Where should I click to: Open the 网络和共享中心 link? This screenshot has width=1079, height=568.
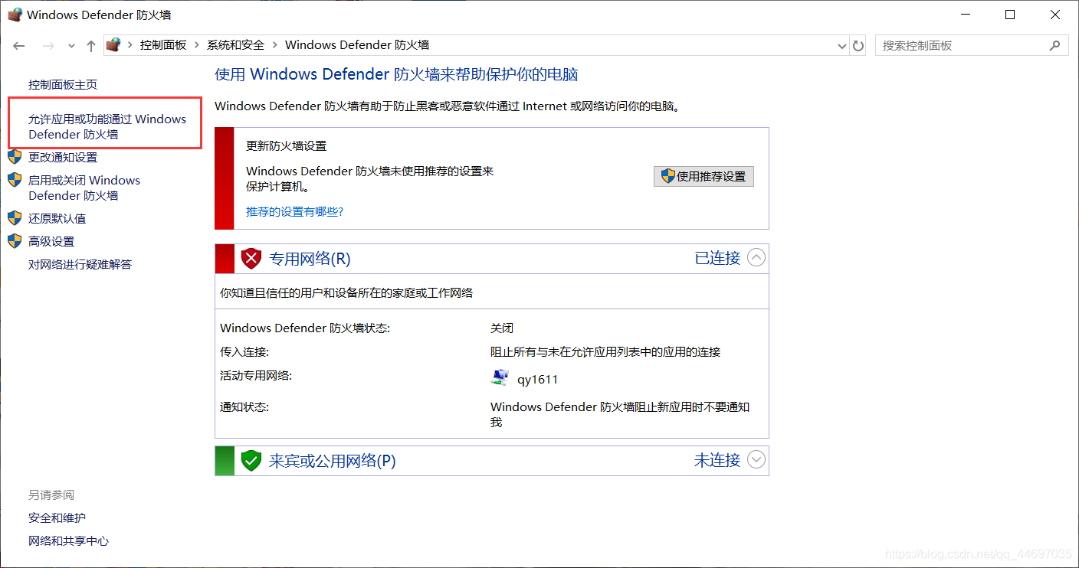(69, 541)
